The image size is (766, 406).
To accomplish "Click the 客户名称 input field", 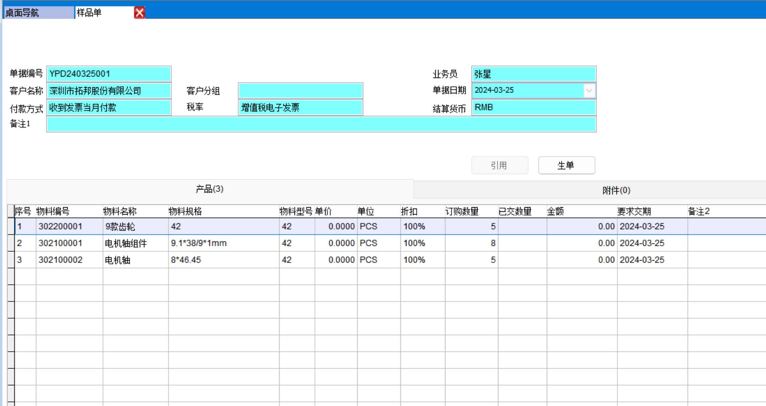I will pyautogui.click(x=109, y=91).
